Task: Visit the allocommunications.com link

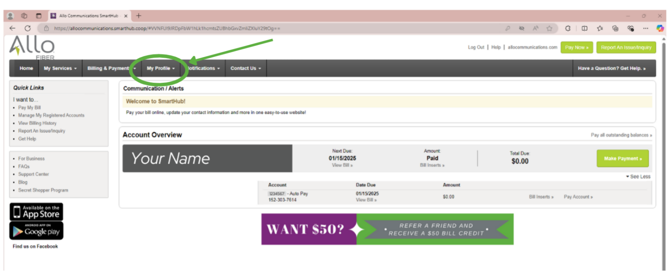Action: [x=532, y=47]
